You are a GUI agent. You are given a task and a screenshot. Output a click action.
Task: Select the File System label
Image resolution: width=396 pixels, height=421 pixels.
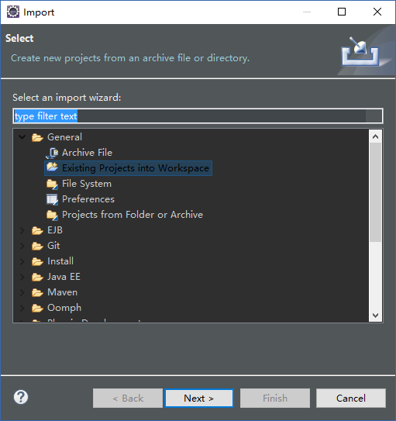tap(87, 184)
